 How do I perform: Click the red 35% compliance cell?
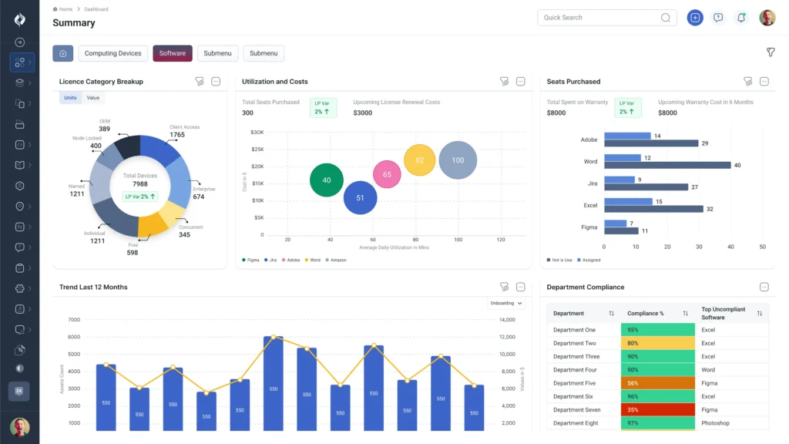(654, 410)
